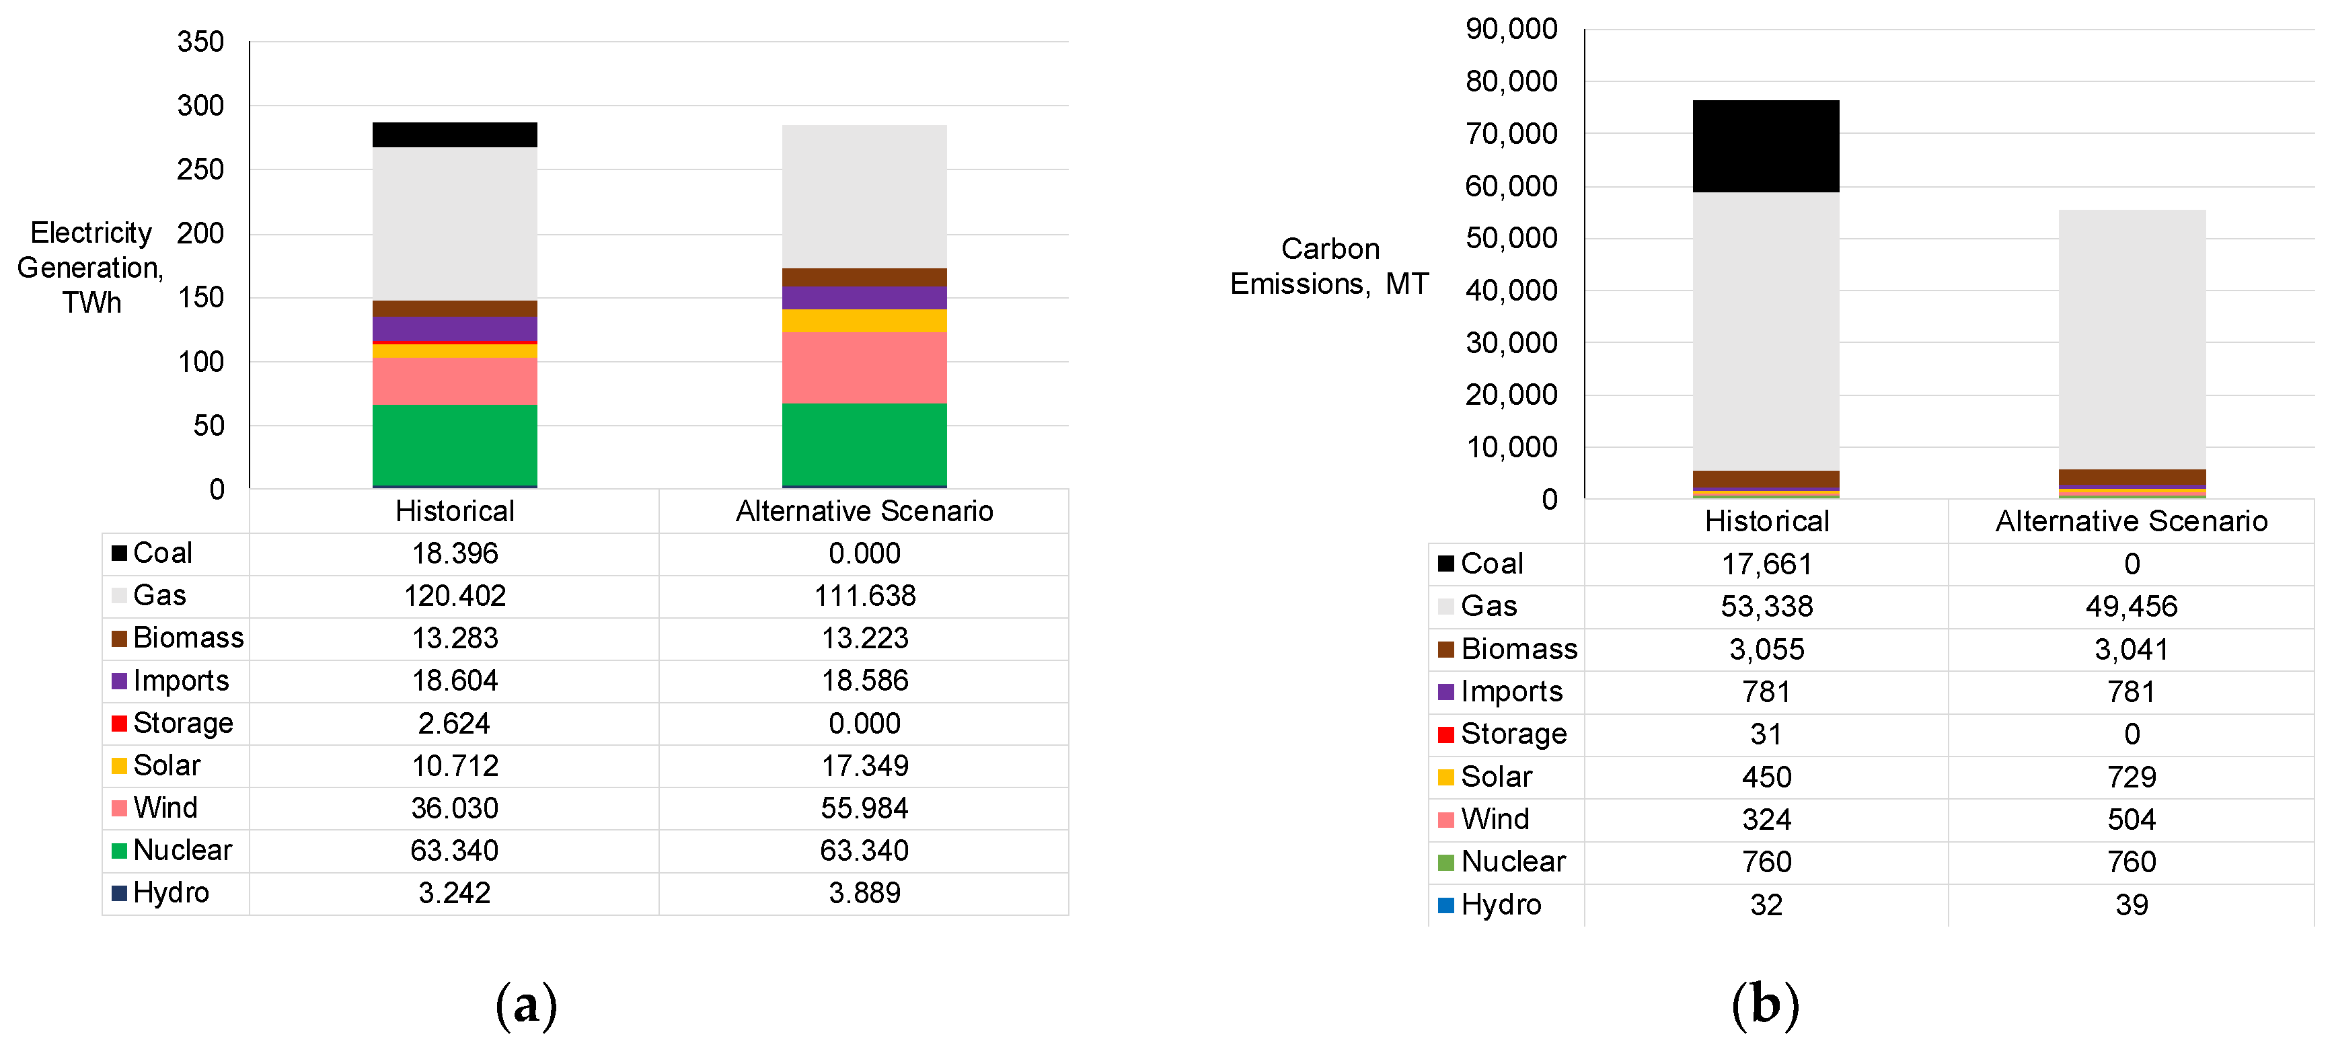Click the blue Hydro legend swatch in chart (b)
The image size is (2334, 1045).
[1446, 904]
